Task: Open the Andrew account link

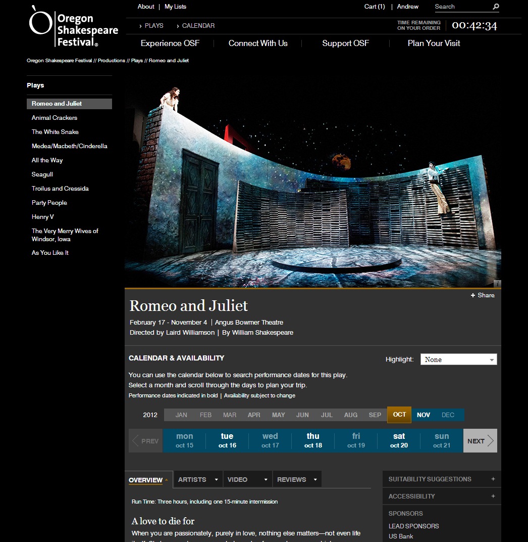Action: point(407,7)
